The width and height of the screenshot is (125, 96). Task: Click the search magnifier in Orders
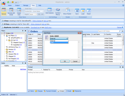120,31
